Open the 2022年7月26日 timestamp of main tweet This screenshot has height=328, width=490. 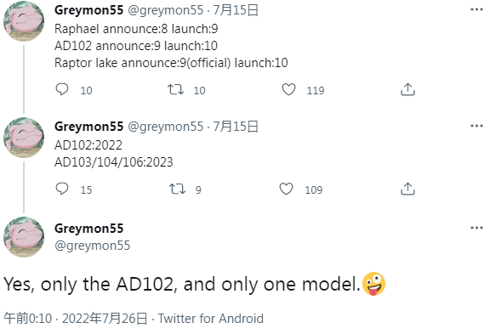click(x=105, y=319)
